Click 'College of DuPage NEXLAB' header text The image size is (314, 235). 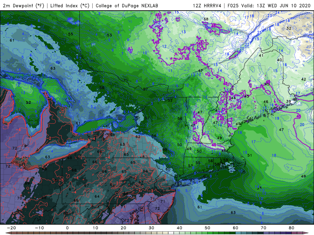(x=127, y=6)
